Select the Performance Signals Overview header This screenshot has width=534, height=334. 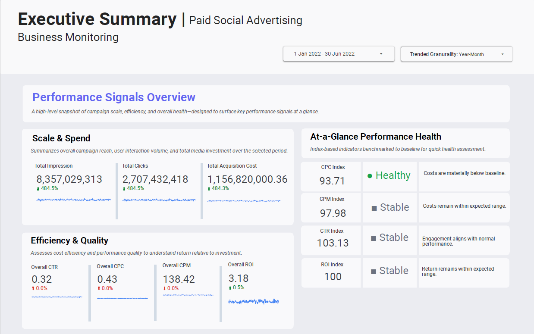(113, 97)
